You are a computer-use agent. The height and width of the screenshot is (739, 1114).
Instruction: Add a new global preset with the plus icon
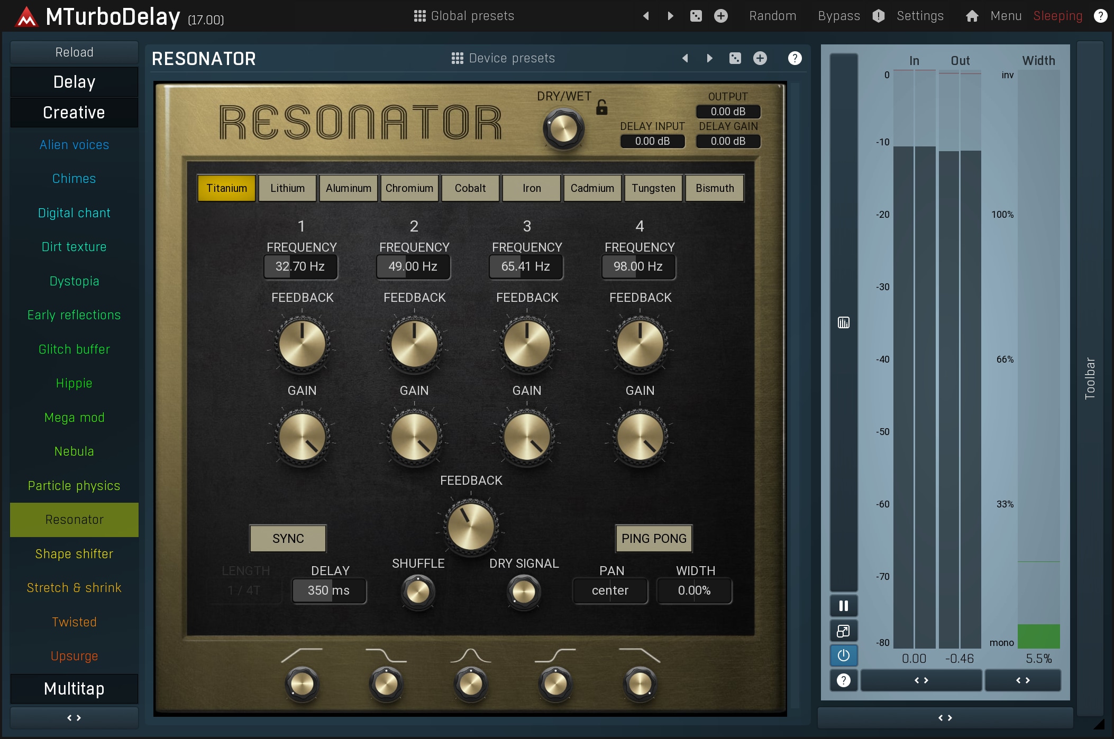[x=720, y=16]
